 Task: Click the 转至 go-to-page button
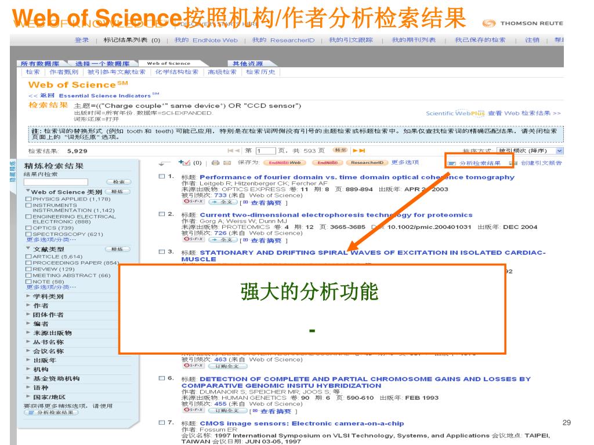pos(340,150)
